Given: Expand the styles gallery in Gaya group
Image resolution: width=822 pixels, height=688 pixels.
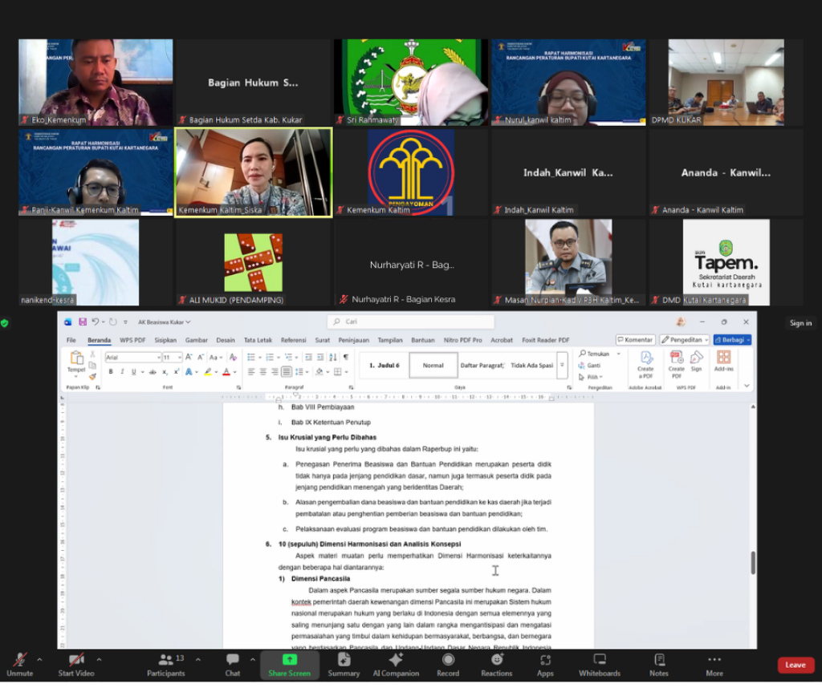Looking at the screenshot, I should click(562, 365).
